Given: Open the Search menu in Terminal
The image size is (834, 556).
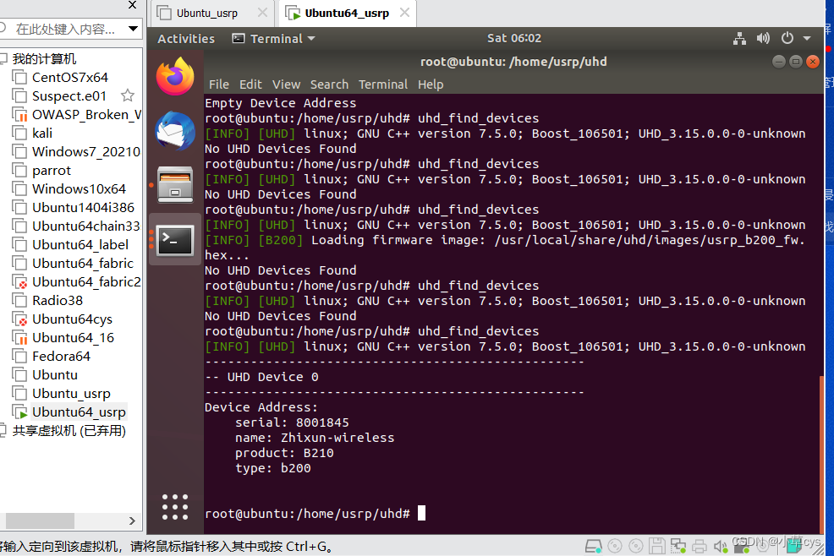Looking at the screenshot, I should click(x=329, y=84).
